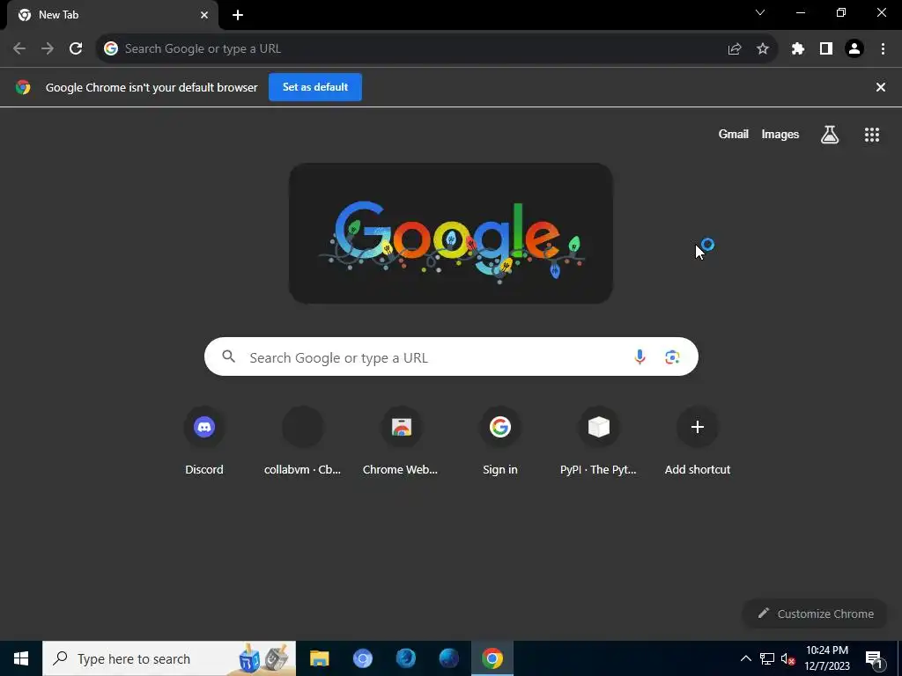Open Chrome's three-dot menu
The height and width of the screenshot is (676, 902).
pos(883,49)
